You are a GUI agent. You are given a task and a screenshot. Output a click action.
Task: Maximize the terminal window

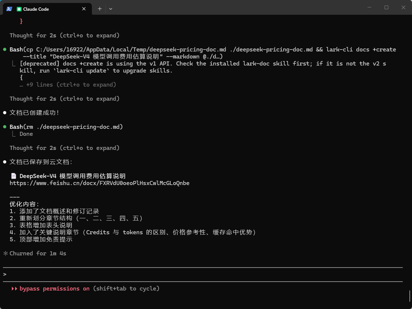click(x=386, y=7)
